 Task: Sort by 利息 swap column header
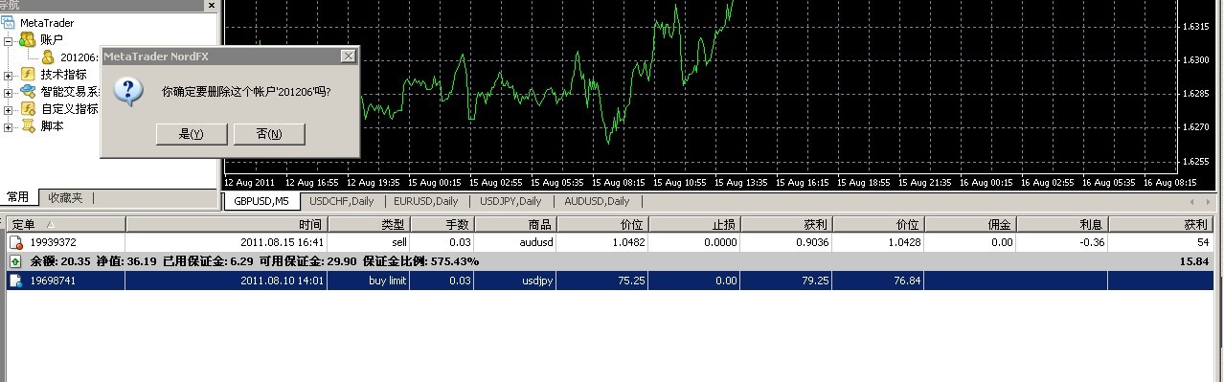click(x=1062, y=224)
